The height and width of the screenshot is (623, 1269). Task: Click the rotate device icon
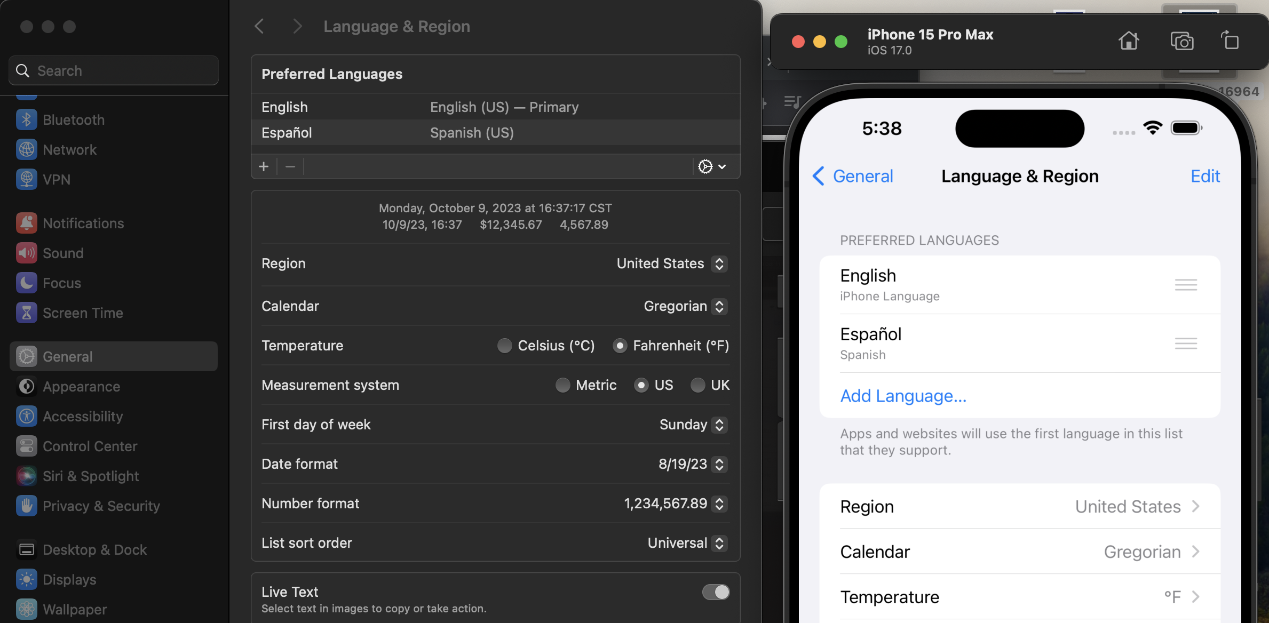pos(1230,41)
